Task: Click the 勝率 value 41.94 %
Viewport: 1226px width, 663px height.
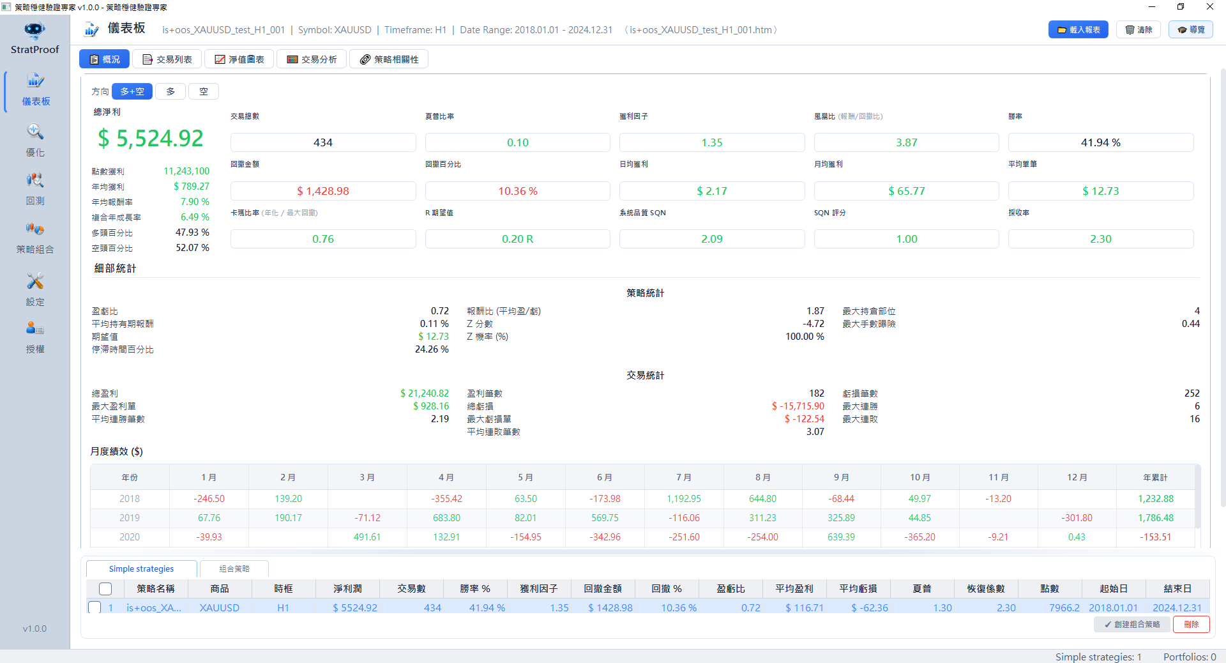Action: point(1101,142)
